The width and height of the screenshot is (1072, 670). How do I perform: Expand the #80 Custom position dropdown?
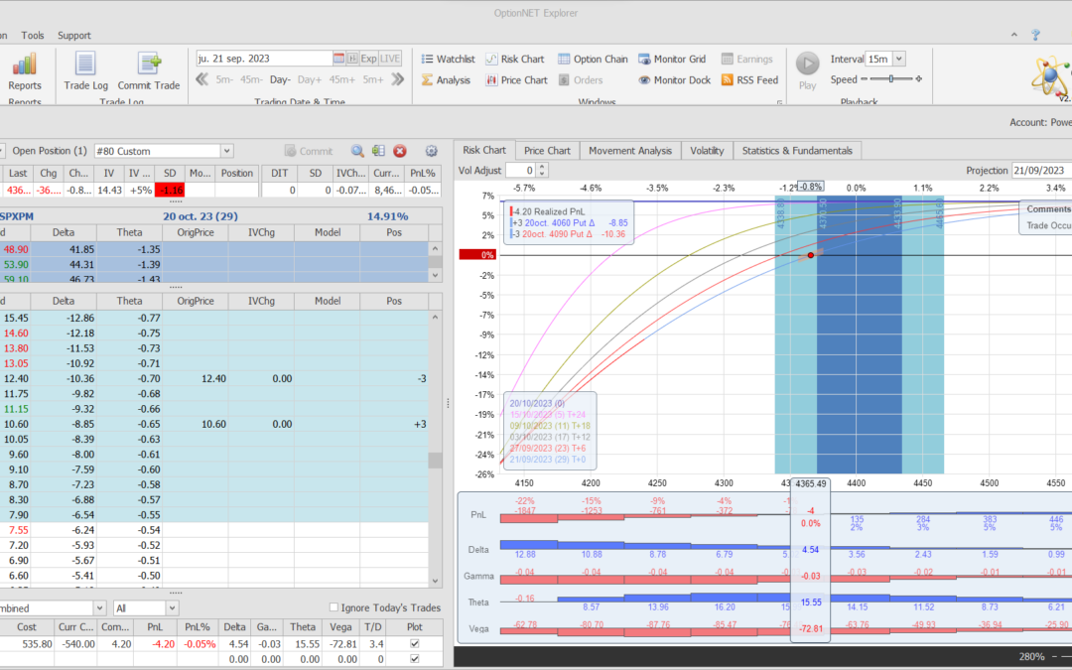point(227,151)
